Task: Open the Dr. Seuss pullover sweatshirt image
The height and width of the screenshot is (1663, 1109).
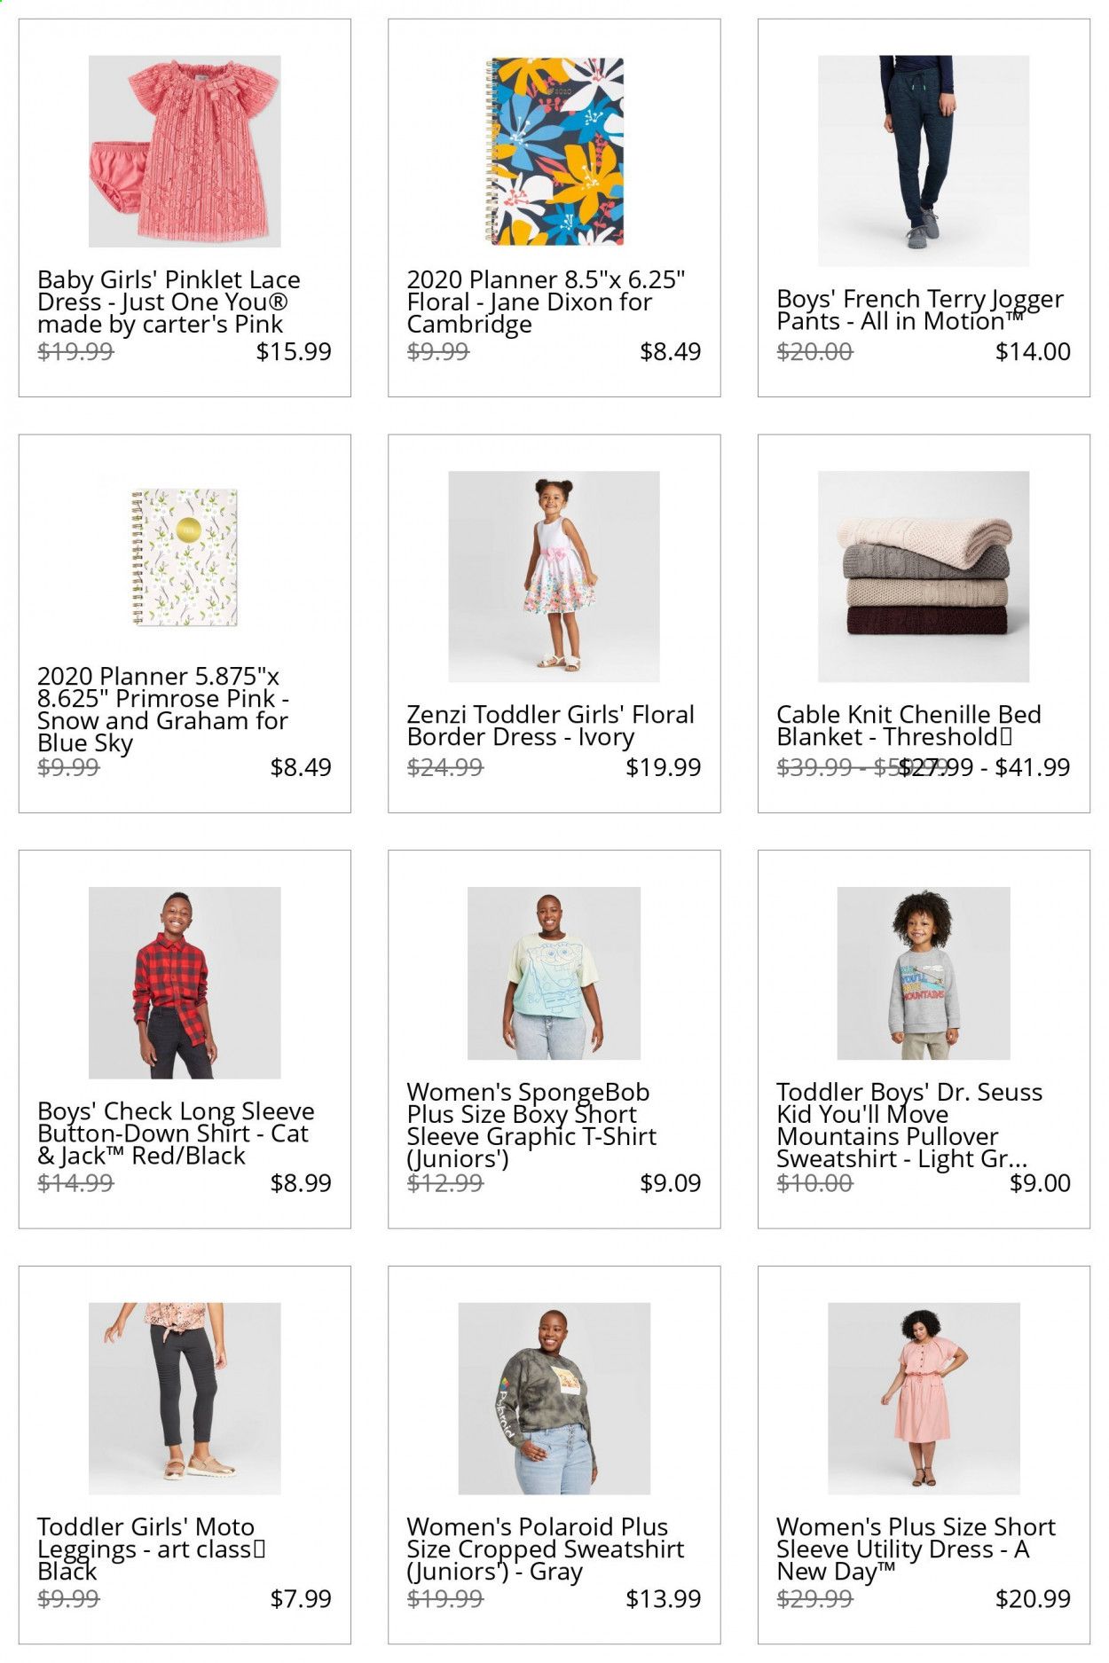Action: pyautogui.click(x=924, y=973)
